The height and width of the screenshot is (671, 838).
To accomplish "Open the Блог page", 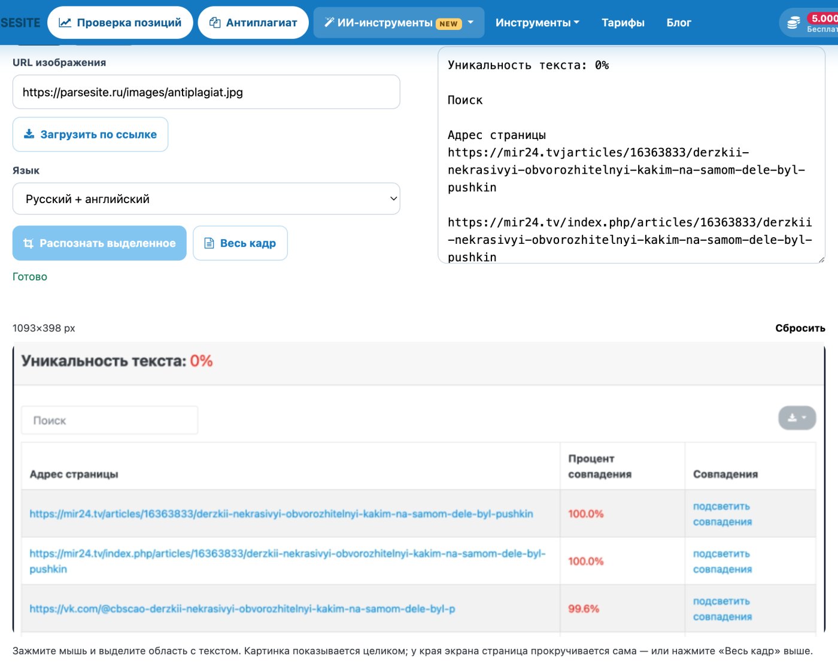I will (679, 23).
